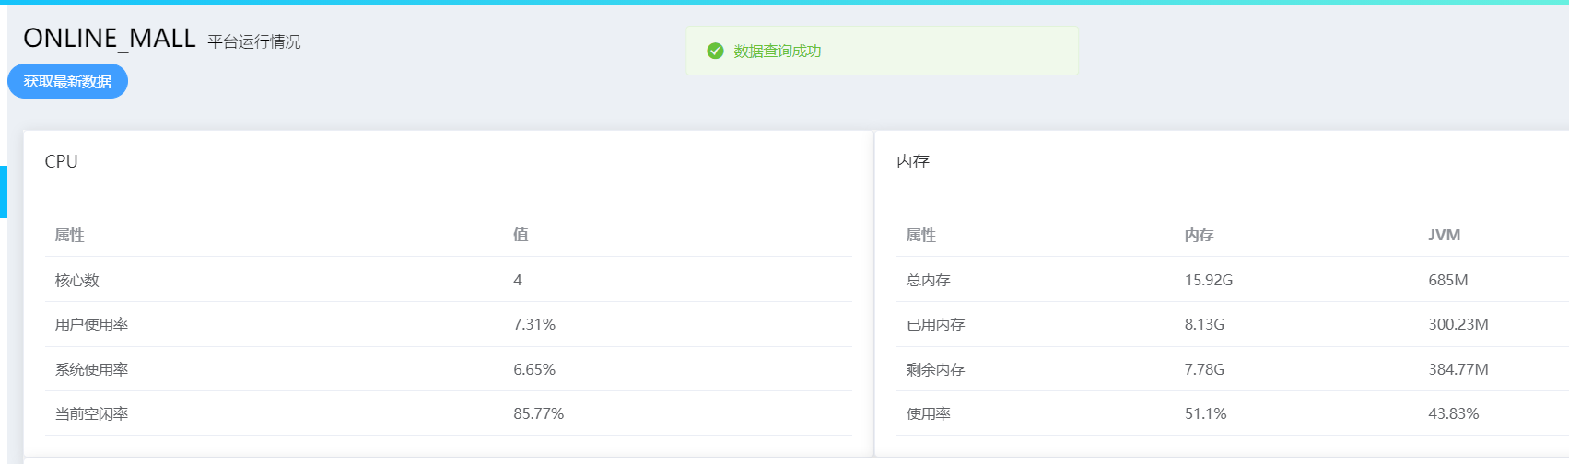The image size is (1569, 464).
Task: Select the 已用内存 row label
Action: point(936,324)
